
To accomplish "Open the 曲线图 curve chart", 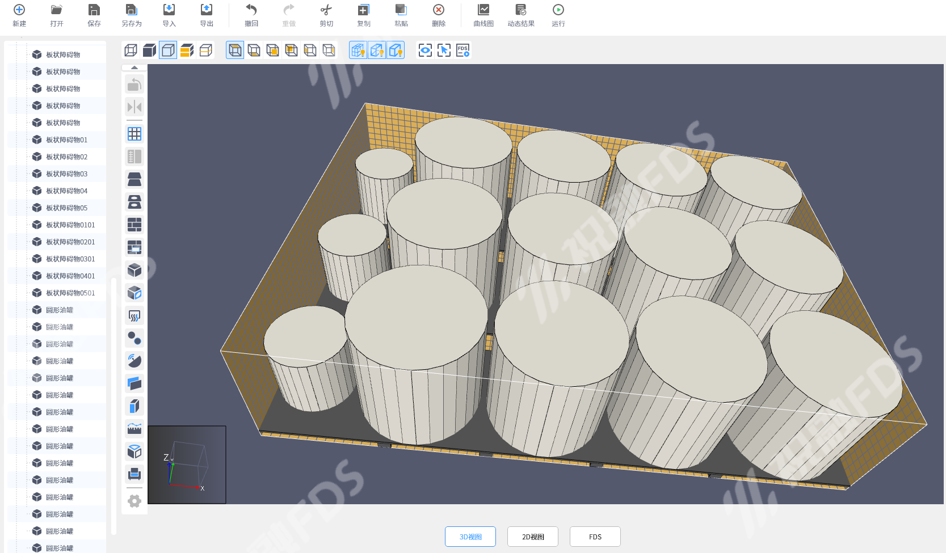I will tap(483, 15).
